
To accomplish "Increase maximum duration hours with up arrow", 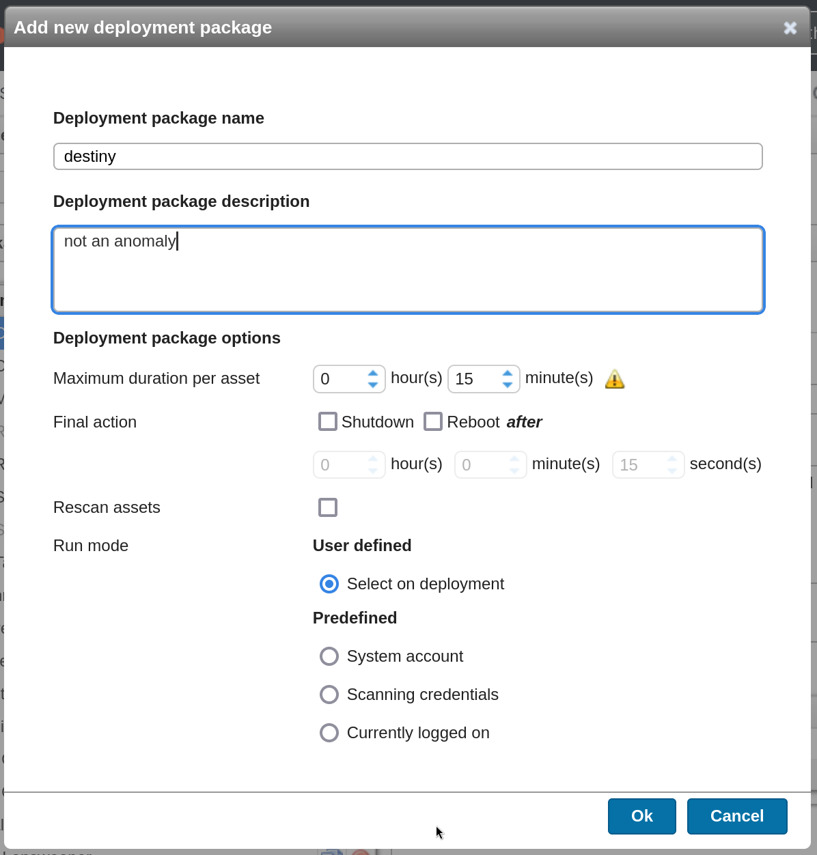I will coord(373,374).
